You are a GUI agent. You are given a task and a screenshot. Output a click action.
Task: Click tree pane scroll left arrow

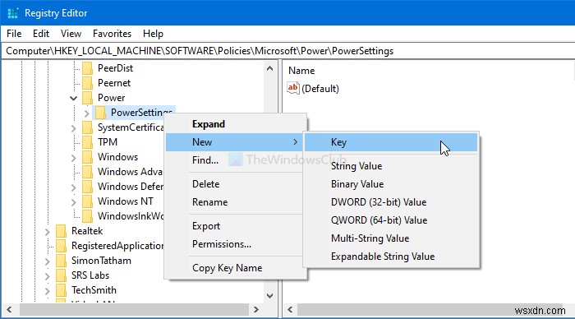point(9,309)
